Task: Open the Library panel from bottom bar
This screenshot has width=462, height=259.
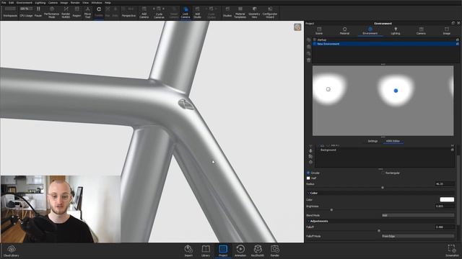Action: [206, 251]
